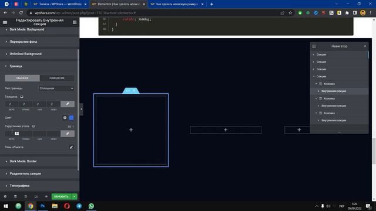Switch to the Обычное border tab

point(22,78)
